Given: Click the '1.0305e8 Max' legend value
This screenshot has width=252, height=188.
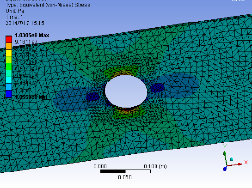Looking at the screenshot, I should tap(32, 35).
